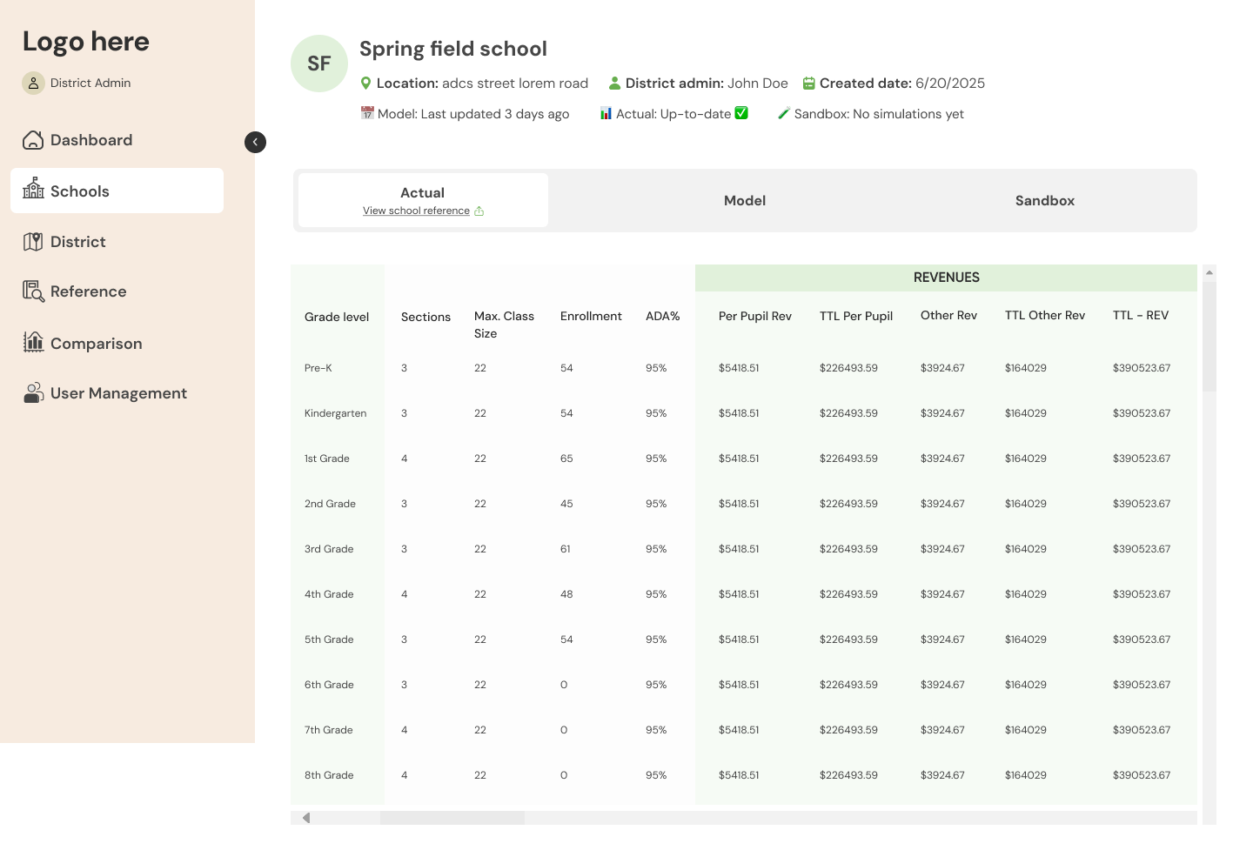Click the district admin person icon
The image size is (1253, 857).
614,84
